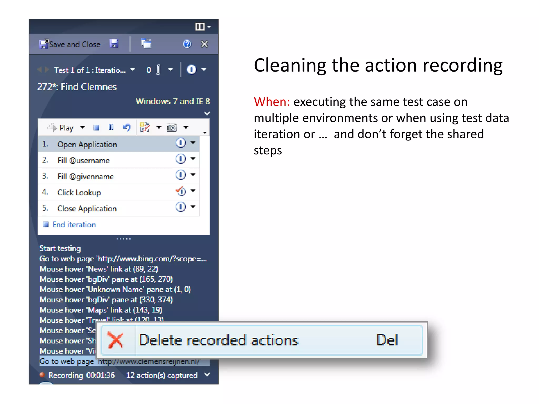Open status dropdown for Close Application step
539x404 pixels.
193,207
